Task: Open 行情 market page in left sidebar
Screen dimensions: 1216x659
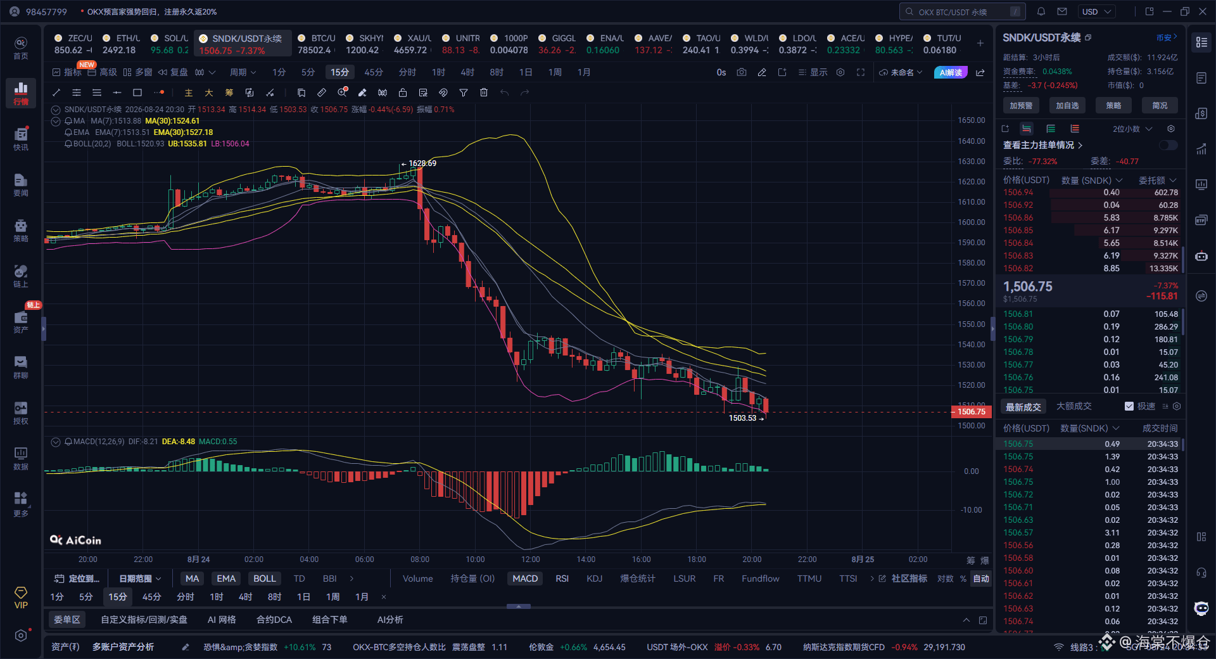Action: click(21, 93)
